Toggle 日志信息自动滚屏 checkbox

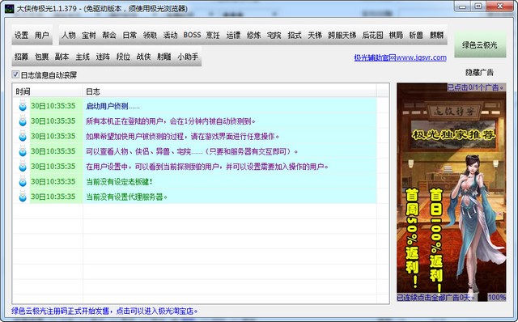click(15, 74)
